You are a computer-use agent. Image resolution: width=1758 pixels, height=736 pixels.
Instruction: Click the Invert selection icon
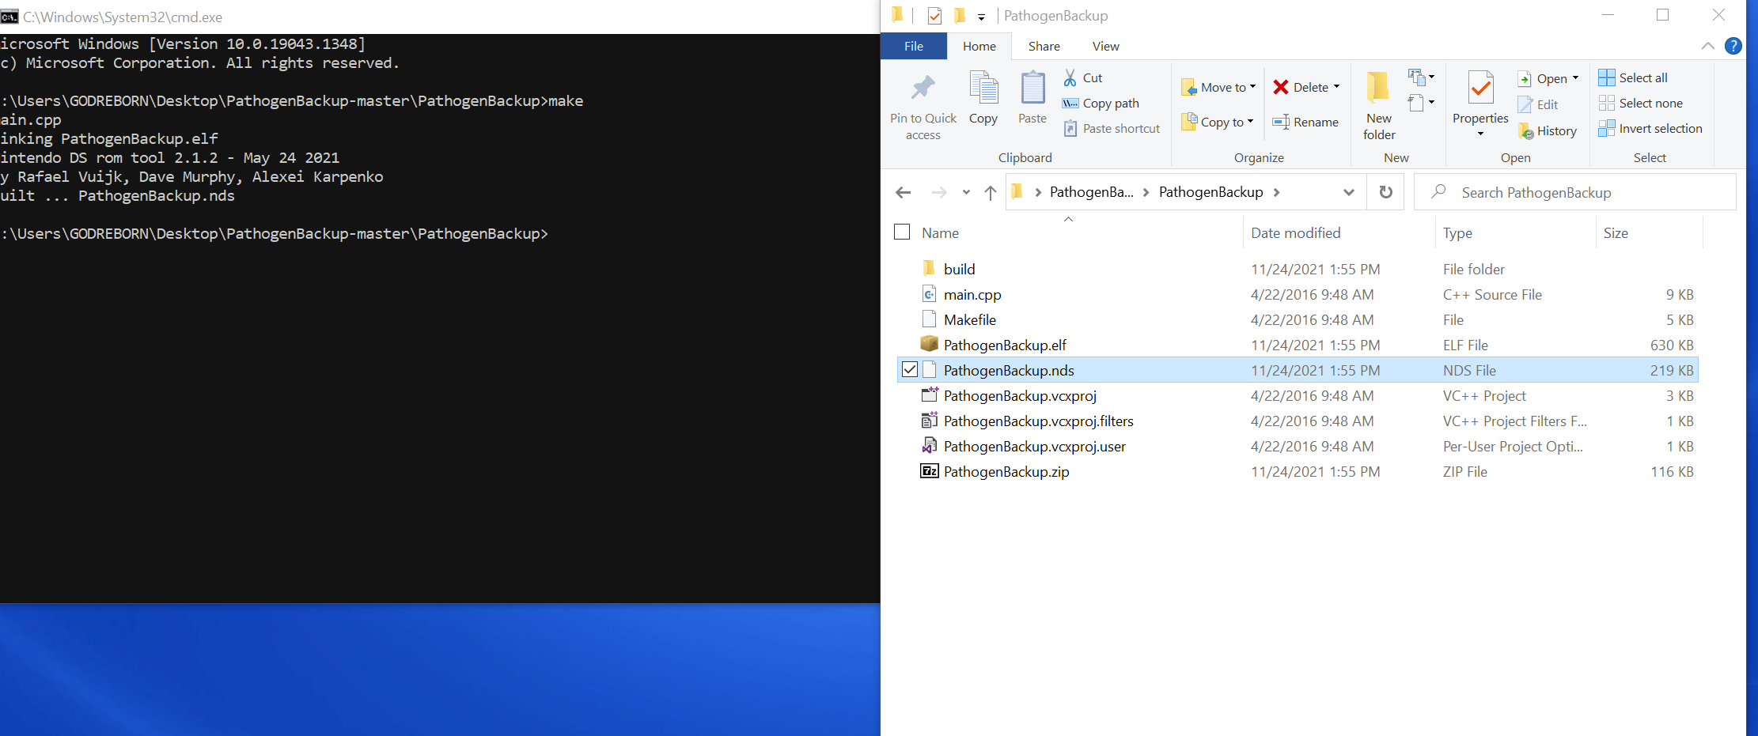[1607, 128]
